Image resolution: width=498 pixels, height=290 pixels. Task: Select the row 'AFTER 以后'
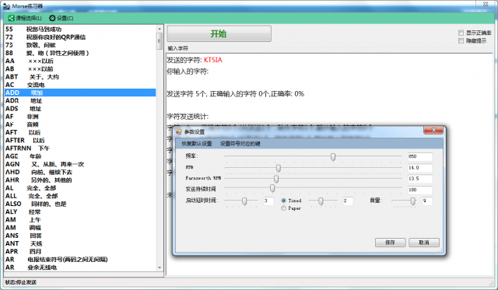coord(80,140)
